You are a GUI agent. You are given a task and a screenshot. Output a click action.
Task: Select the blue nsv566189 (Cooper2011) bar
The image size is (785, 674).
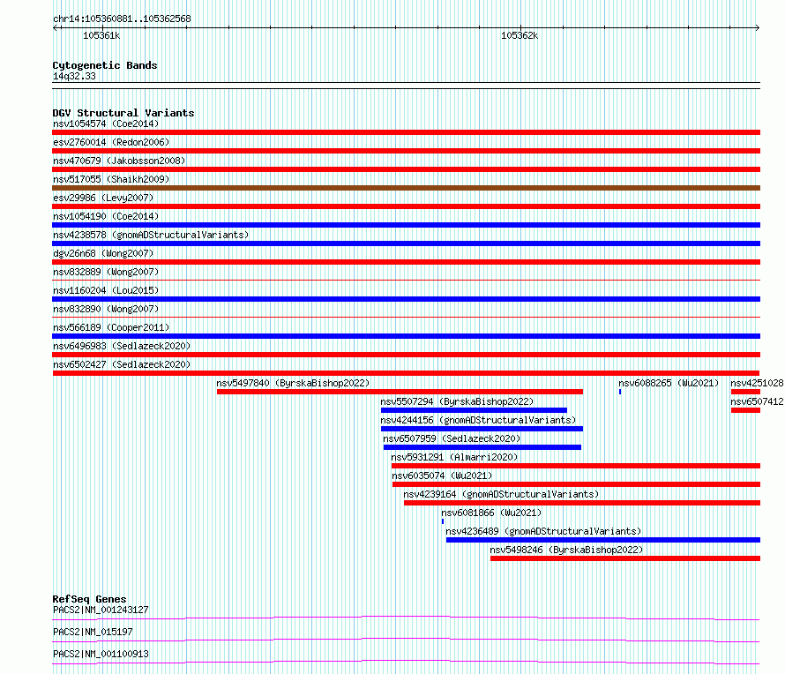click(x=406, y=336)
